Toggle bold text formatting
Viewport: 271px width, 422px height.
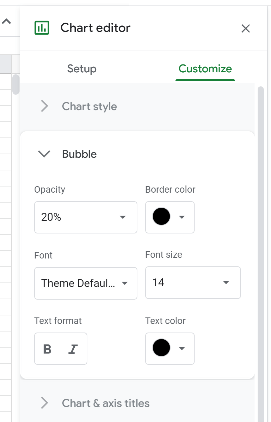(48, 349)
